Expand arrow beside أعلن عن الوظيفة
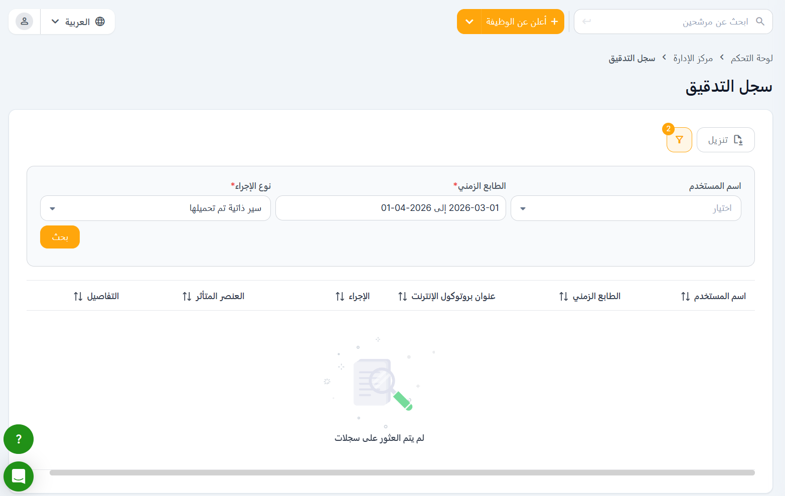This screenshot has width=785, height=496. (469, 22)
